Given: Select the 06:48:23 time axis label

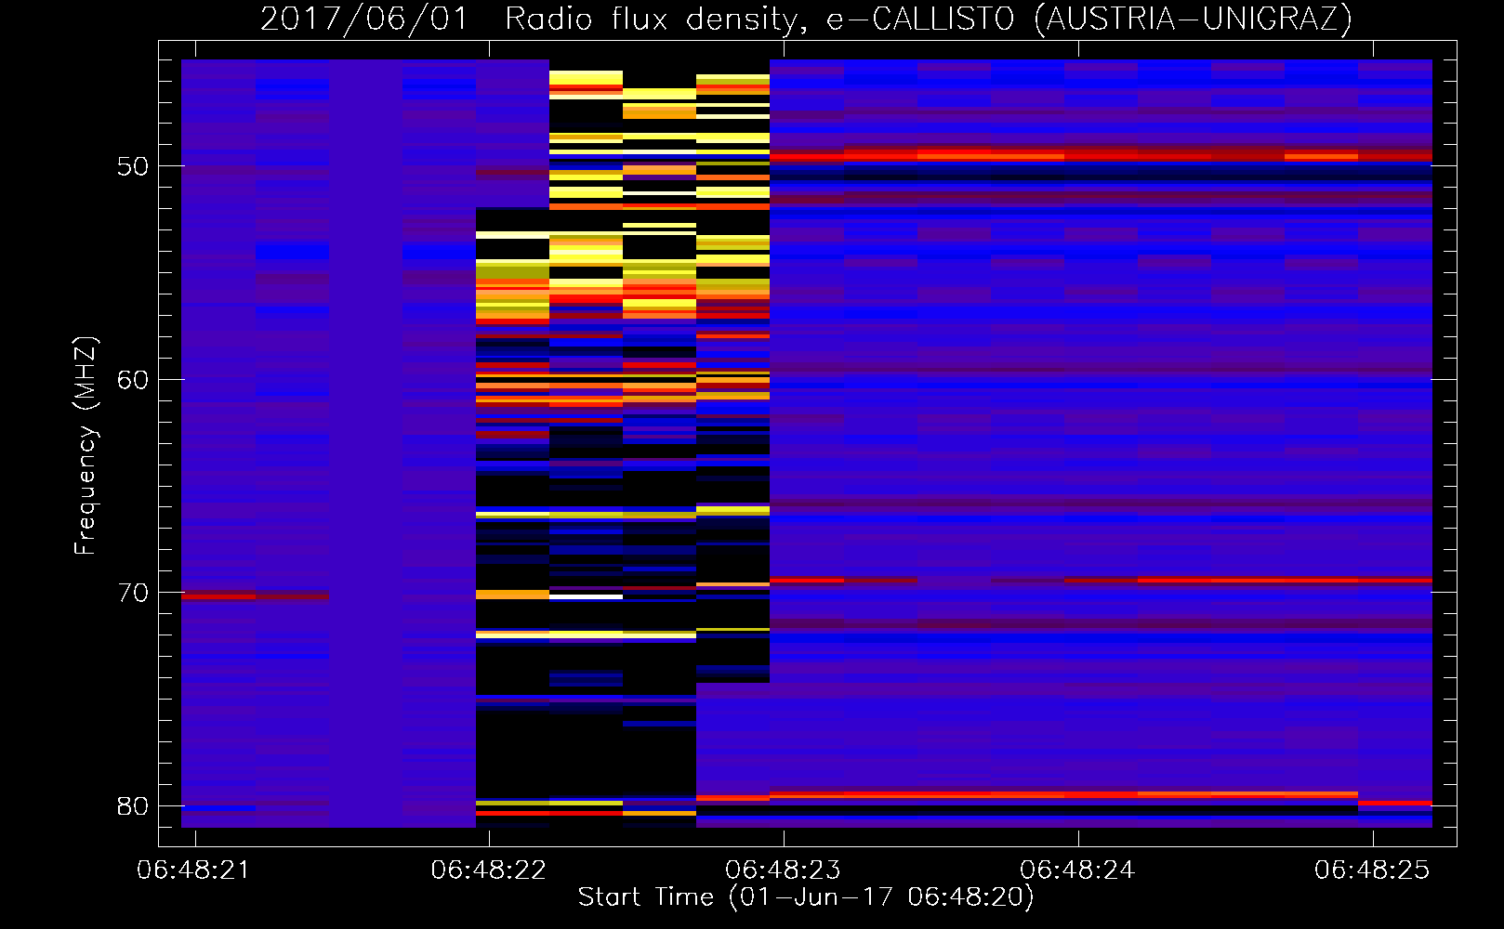Looking at the screenshot, I should pos(783,870).
